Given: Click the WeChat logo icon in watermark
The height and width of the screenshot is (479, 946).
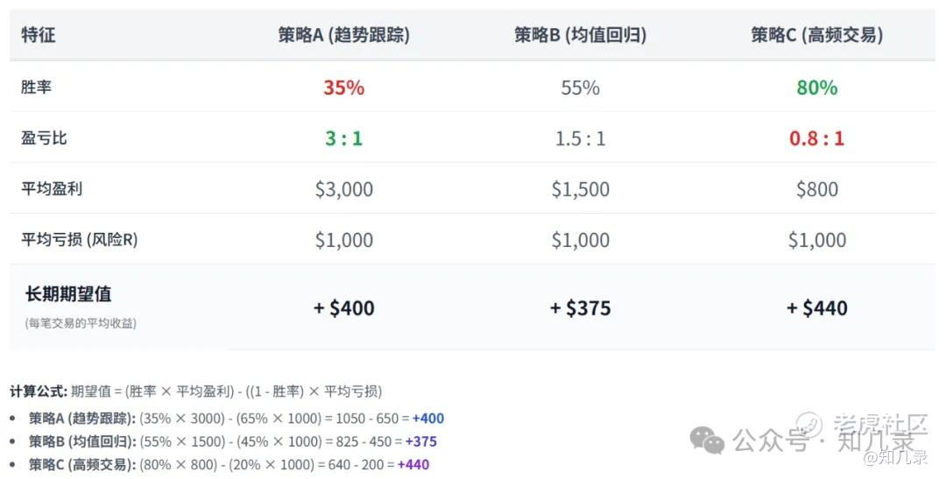Looking at the screenshot, I should (707, 440).
